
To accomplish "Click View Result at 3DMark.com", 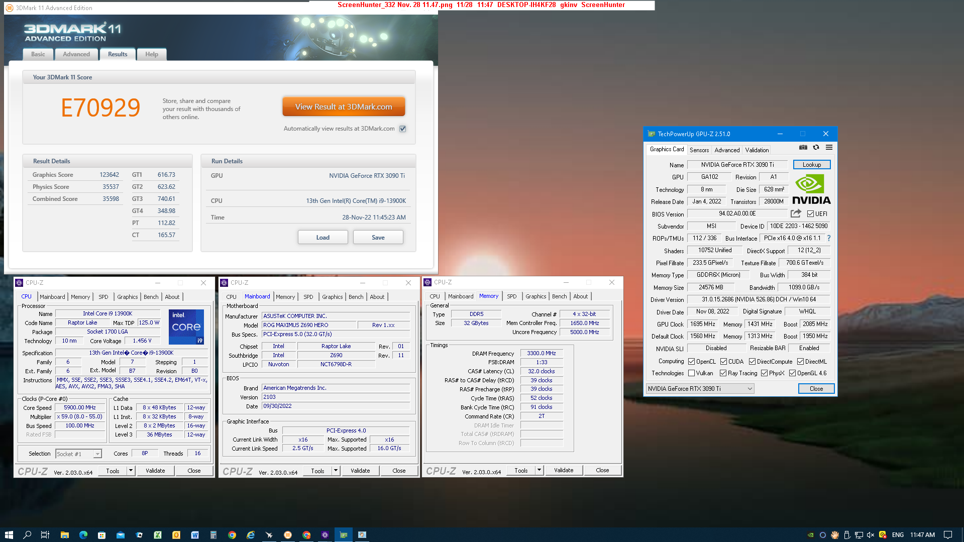I will 344,106.
